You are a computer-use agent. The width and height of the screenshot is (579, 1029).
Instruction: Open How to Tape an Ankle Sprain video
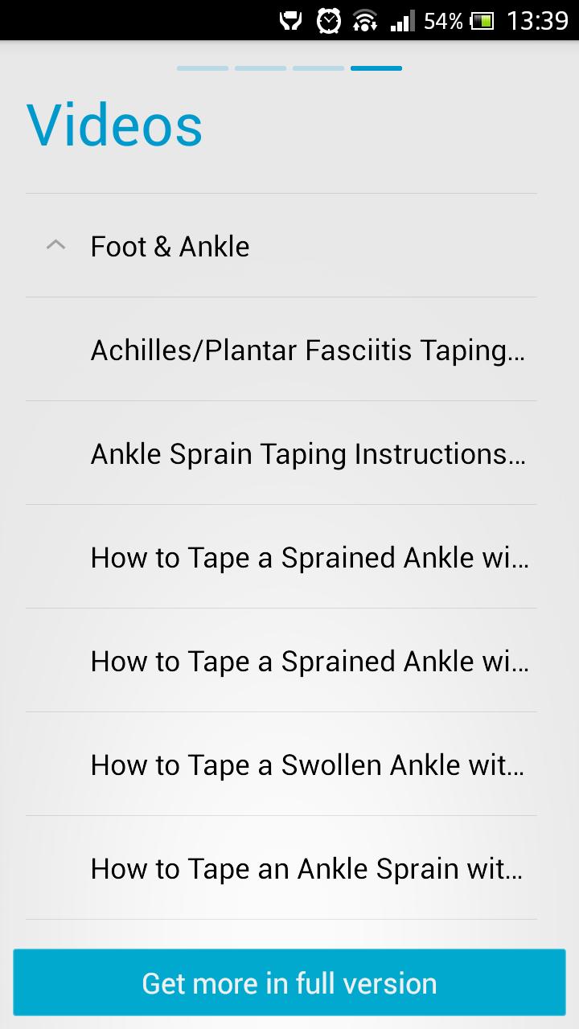(306, 869)
